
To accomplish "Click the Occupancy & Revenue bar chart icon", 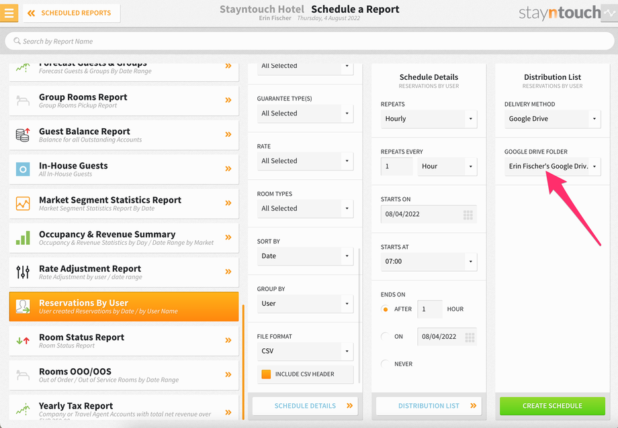I will click(x=23, y=238).
